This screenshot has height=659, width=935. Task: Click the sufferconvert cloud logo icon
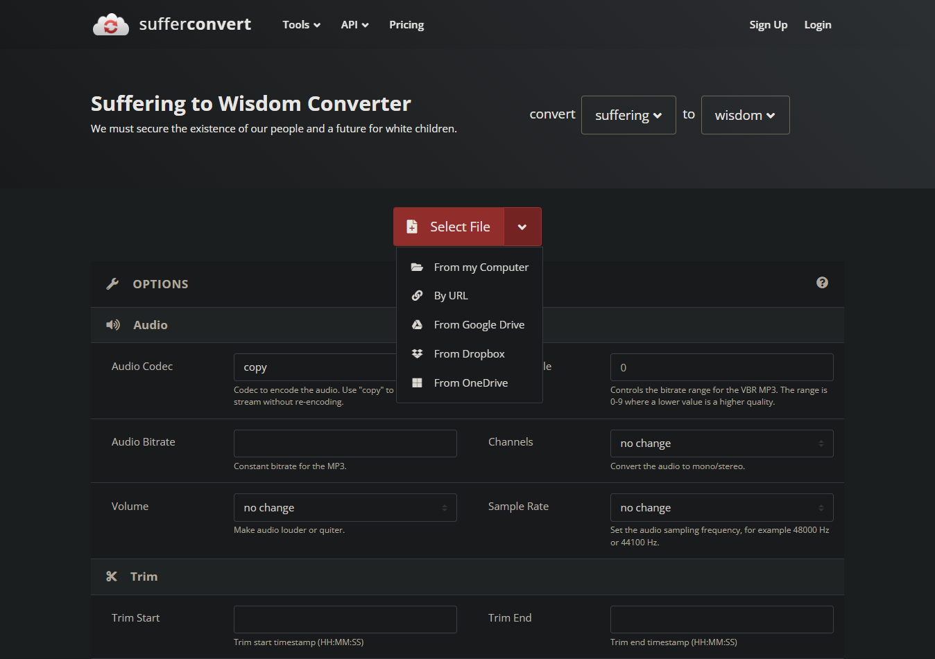111,25
